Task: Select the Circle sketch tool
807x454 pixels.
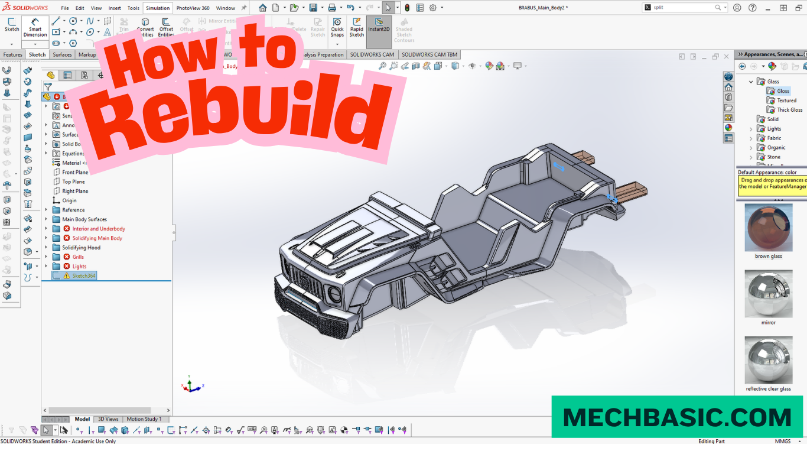Action: pos(73,21)
